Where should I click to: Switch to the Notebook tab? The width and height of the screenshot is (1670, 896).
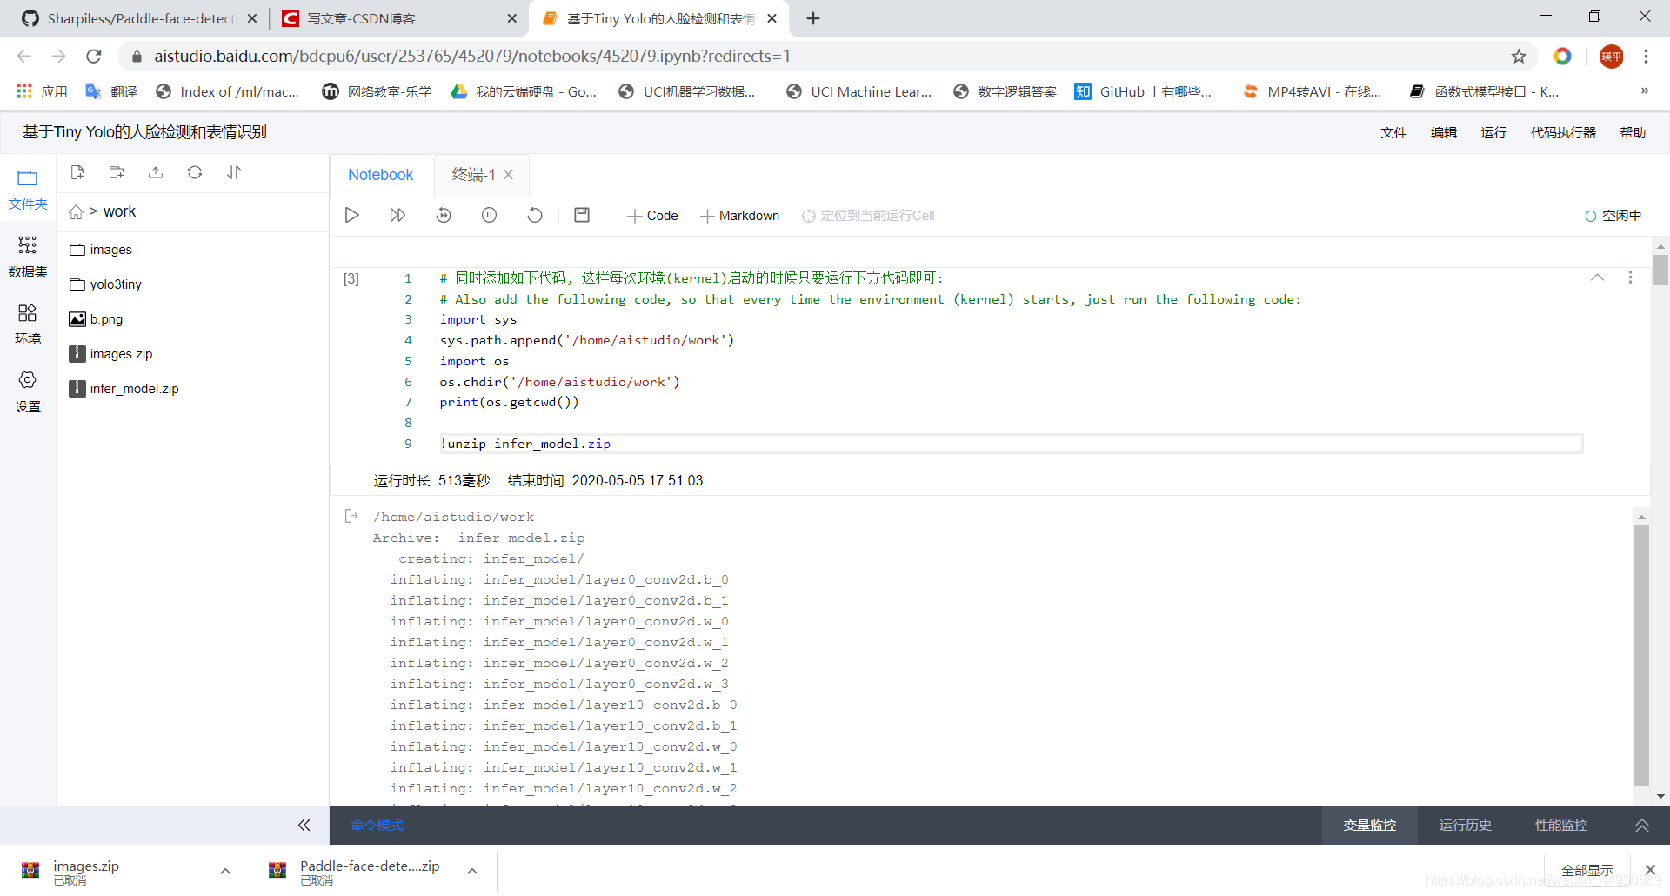pyautogui.click(x=380, y=175)
